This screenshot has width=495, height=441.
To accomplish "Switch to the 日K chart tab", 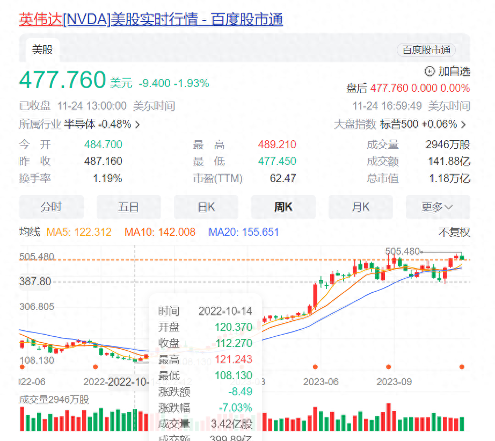I will click(x=206, y=207).
